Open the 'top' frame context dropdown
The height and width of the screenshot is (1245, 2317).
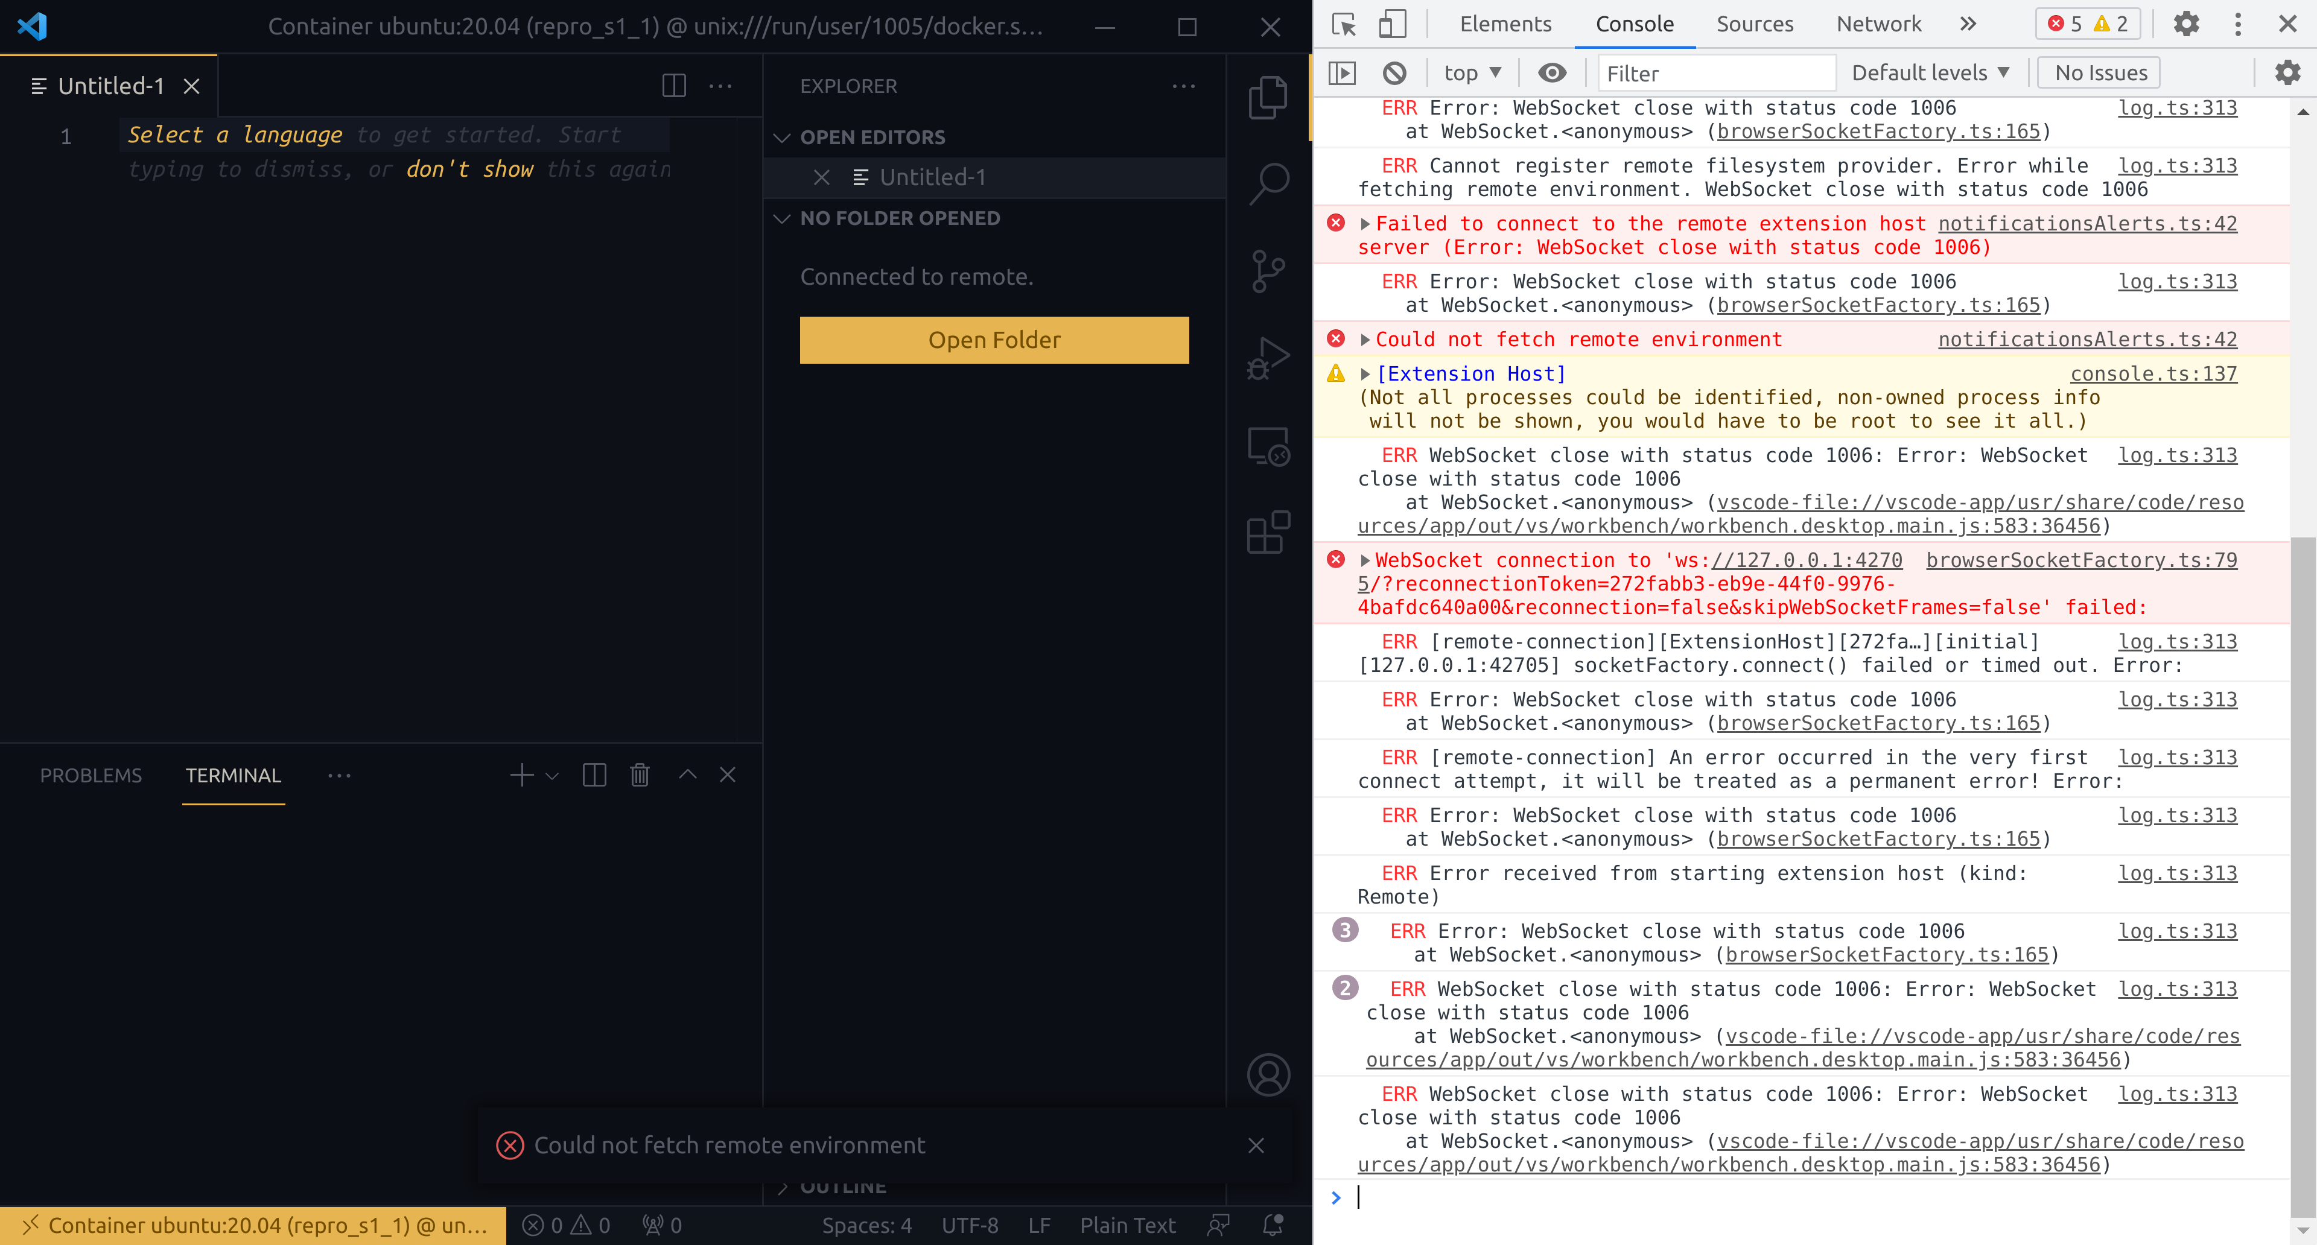(1470, 73)
